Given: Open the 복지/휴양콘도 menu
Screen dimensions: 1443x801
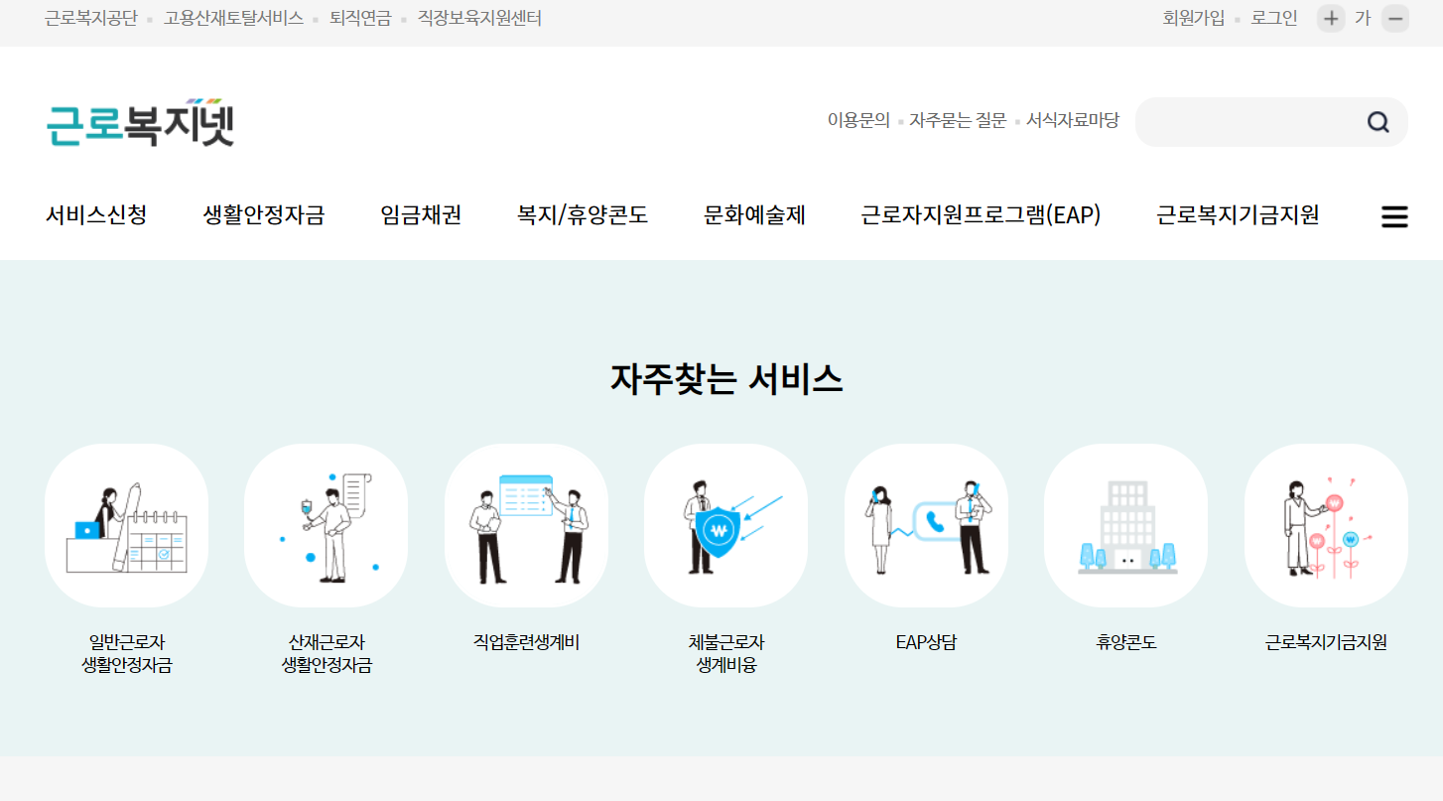Looking at the screenshot, I should pos(582,215).
